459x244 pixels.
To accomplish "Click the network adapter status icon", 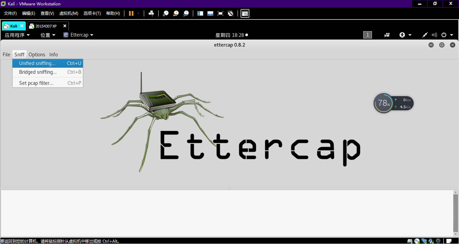I will 424,241.
